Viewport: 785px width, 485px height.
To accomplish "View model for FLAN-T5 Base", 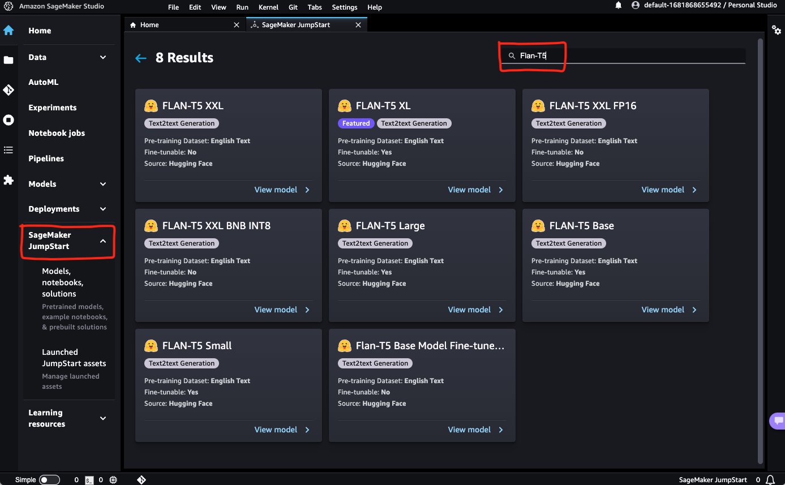I will (x=670, y=310).
